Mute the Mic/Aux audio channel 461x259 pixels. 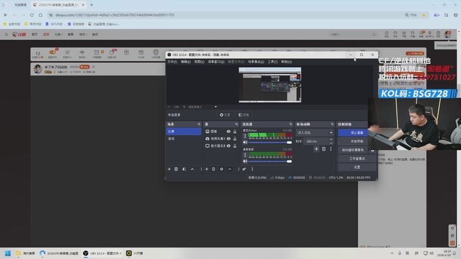click(x=245, y=142)
